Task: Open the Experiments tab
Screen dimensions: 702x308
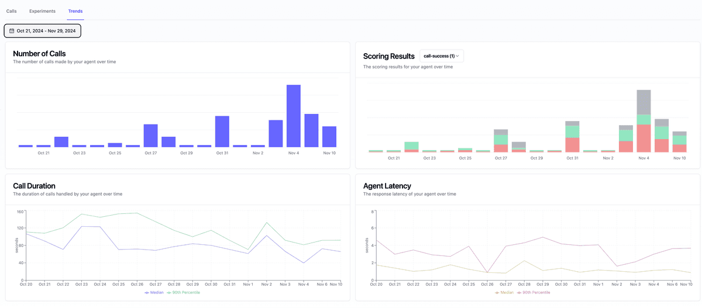Action: pyautogui.click(x=42, y=11)
